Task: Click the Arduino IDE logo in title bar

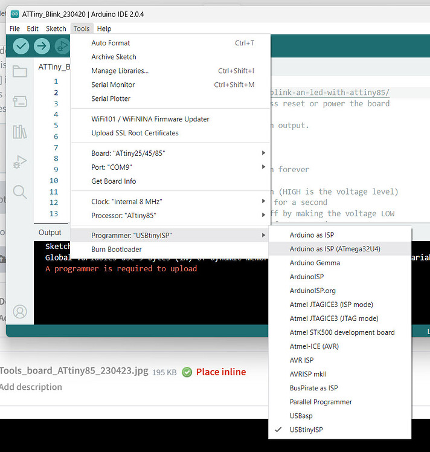Action: (14, 14)
